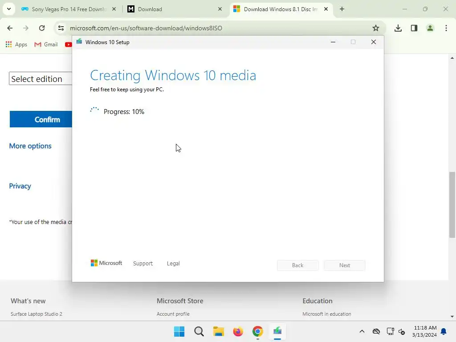The width and height of the screenshot is (456, 342).
Task: Minimize the Windows 10 Setup window
Action: 333,42
